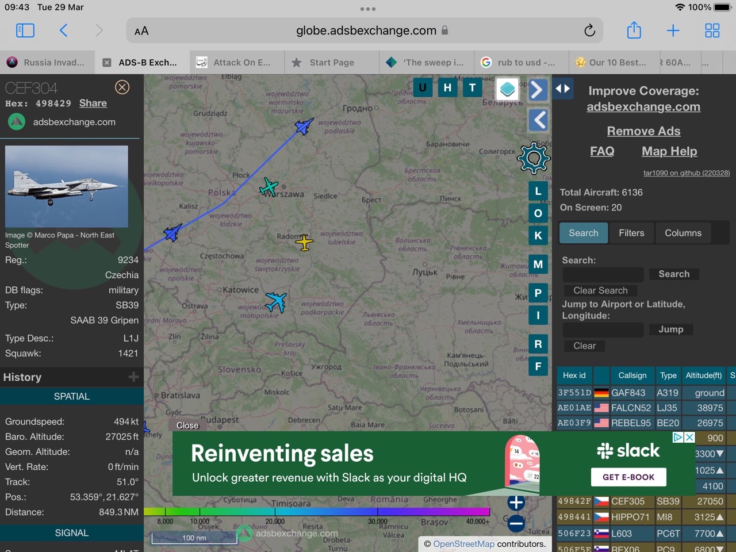The image size is (736, 552).
Task: Select the blue fighter jet near Podlaskie
Action: (304, 126)
